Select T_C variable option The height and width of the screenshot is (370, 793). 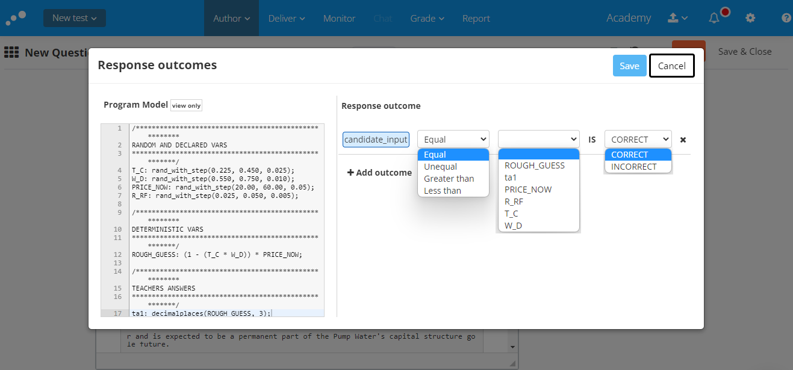coord(539,214)
